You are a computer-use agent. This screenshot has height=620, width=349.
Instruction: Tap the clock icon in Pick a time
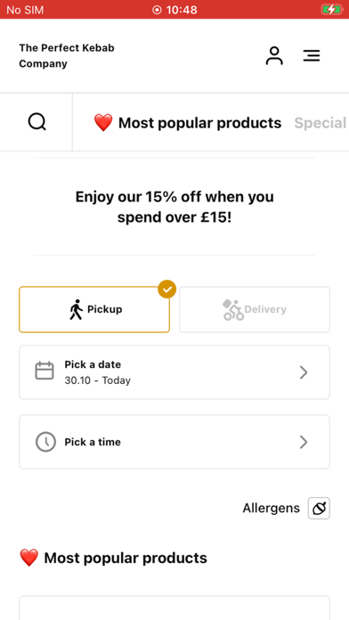pos(45,442)
